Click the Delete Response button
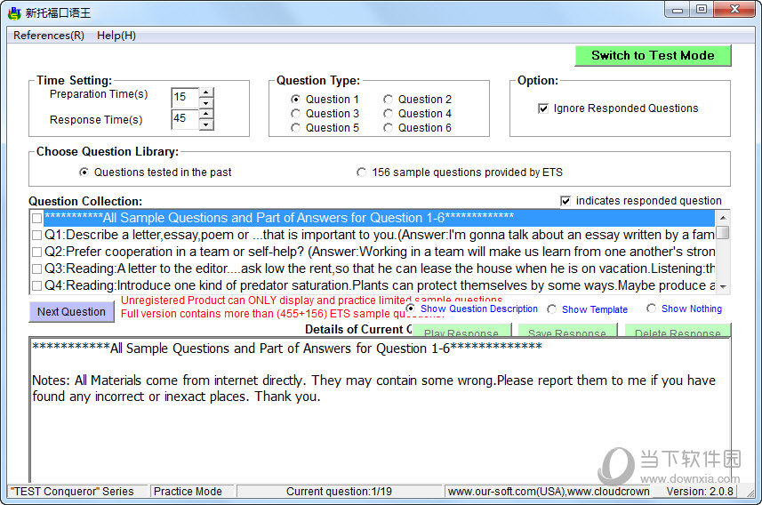This screenshot has height=505, width=762. [678, 331]
